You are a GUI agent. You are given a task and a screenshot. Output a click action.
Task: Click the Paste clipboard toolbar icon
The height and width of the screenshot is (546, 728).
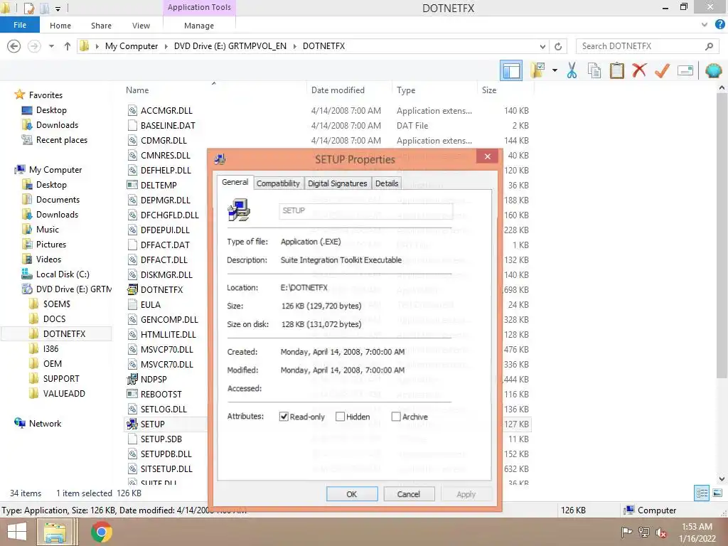[x=616, y=70]
